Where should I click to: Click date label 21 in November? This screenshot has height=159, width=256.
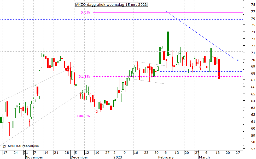point(56,153)
